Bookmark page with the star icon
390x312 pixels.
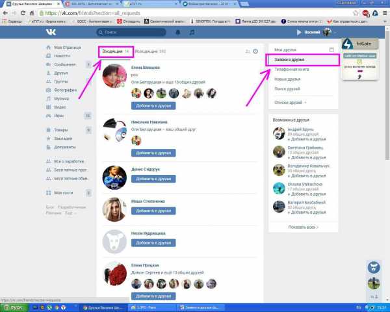[x=356, y=13]
